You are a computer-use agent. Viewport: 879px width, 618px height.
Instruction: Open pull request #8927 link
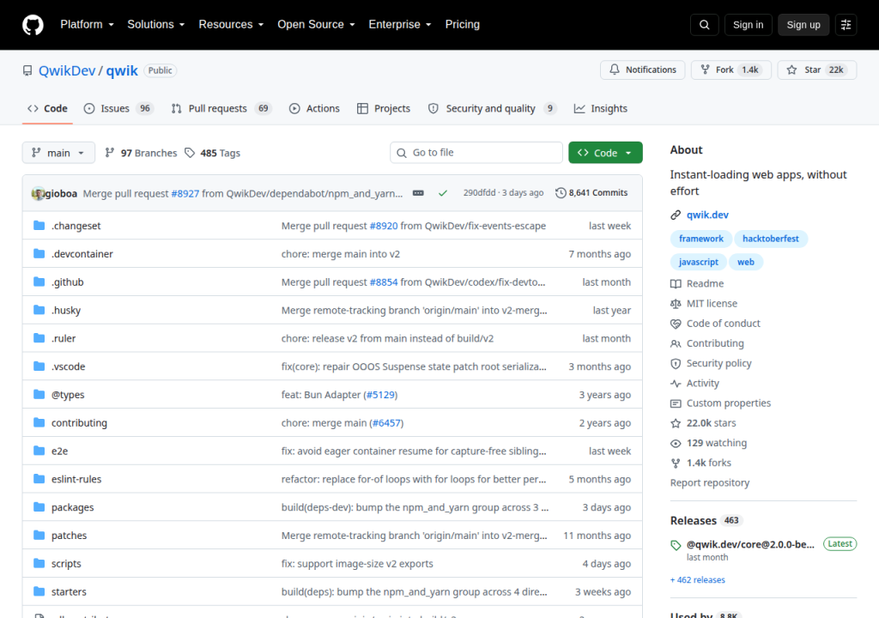(x=185, y=193)
